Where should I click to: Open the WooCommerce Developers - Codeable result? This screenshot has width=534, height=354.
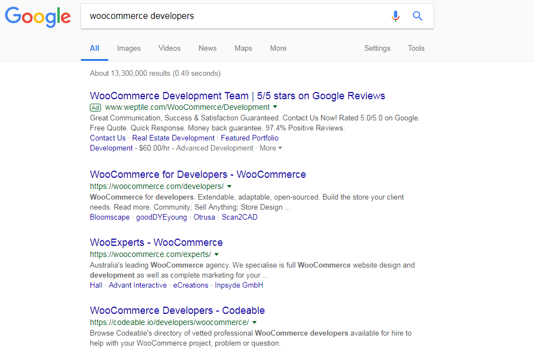pos(177,311)
